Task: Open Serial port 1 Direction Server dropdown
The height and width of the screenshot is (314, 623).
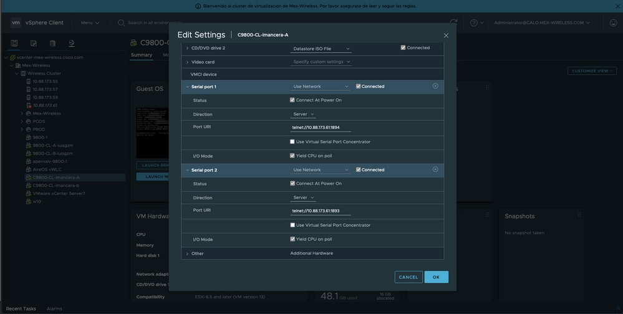Action: pyautogui.click(x=302, y=115)
